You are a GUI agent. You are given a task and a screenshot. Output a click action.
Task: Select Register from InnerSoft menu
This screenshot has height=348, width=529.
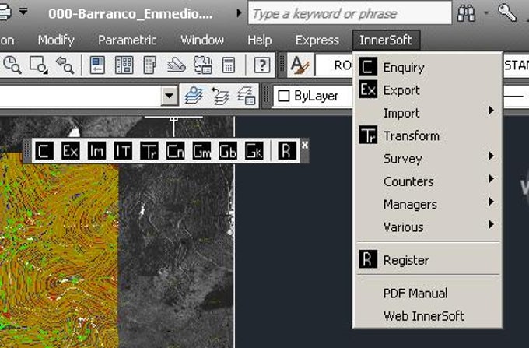(427, 260)
